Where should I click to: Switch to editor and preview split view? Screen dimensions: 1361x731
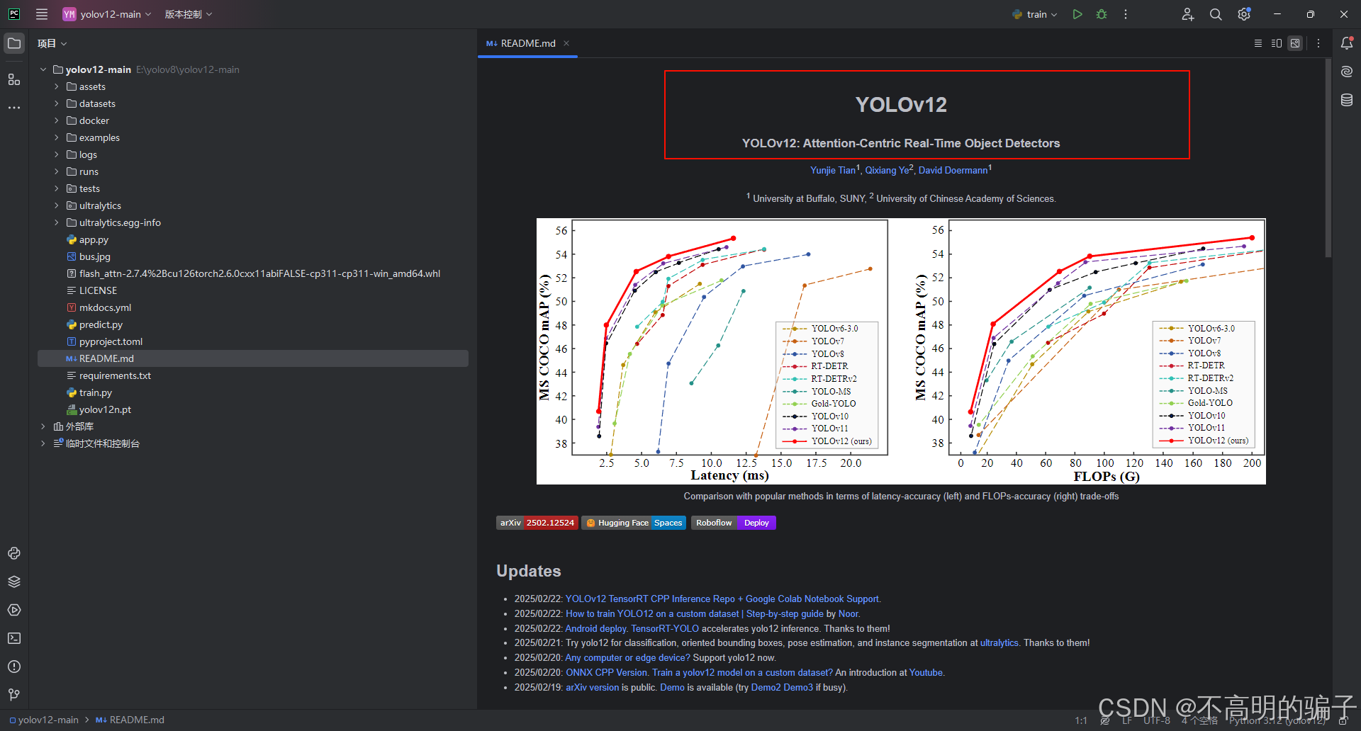pyautogui.click(x=1277, y=43)
